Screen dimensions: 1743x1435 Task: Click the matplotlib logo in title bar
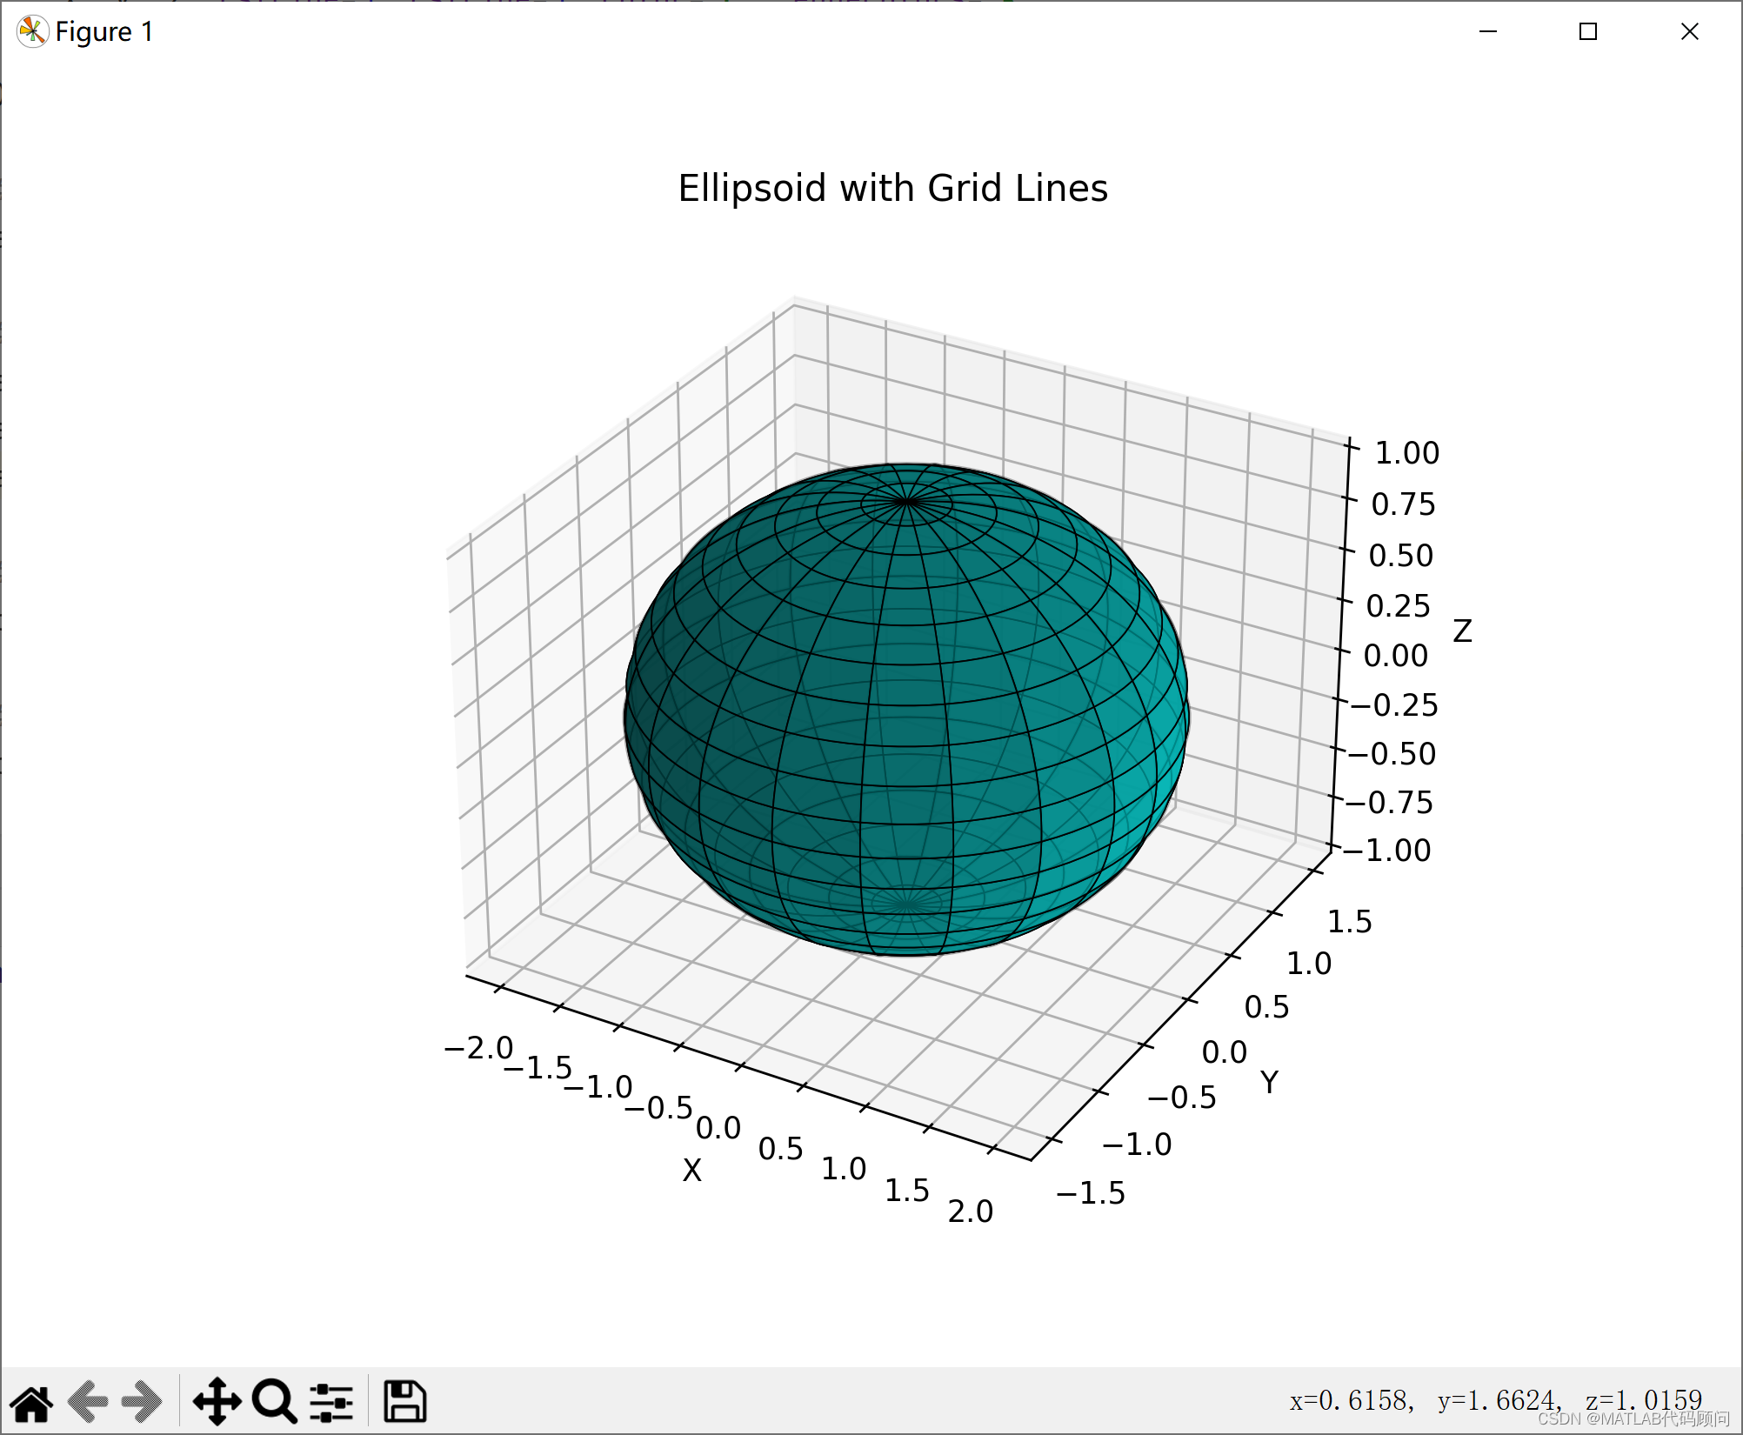pos(32,32)
